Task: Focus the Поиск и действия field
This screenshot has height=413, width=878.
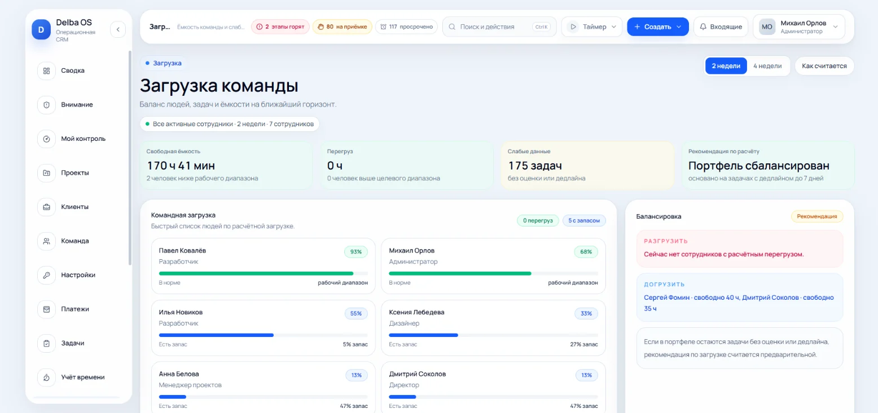Action: click(x=499, y=26)
